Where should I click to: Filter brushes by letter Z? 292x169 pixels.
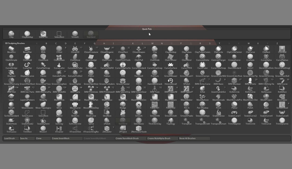click(277, 44)
